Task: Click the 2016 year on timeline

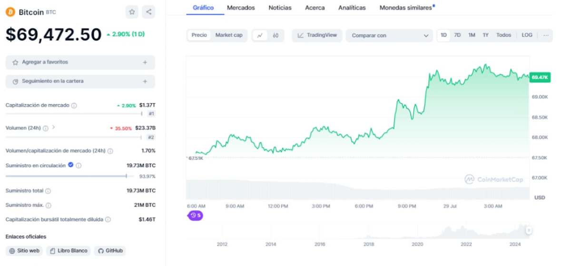Action: pyautogui.click(x=320, y=244)
